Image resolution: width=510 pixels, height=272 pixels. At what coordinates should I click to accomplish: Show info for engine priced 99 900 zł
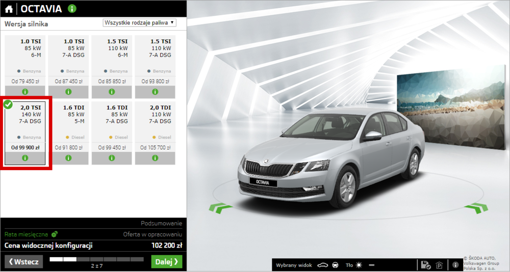[x=25, y=158]
